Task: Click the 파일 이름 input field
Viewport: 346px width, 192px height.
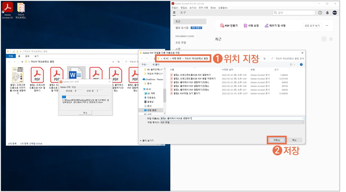Action: (232, 118)
